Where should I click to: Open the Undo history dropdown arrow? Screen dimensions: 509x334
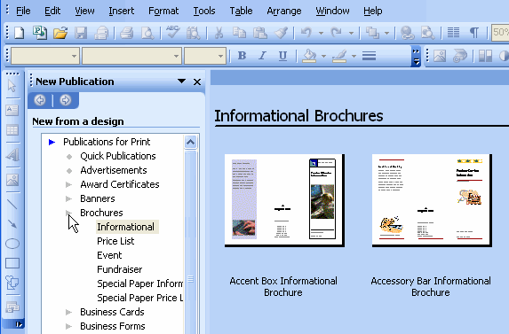click(321, 33)
